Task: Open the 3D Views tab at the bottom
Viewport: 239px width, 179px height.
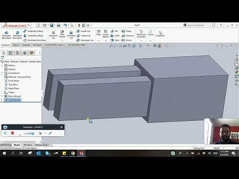Action: (27, 145)
